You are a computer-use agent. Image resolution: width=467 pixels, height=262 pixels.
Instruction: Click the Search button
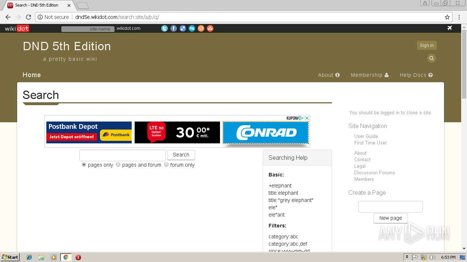coord(181,155)
